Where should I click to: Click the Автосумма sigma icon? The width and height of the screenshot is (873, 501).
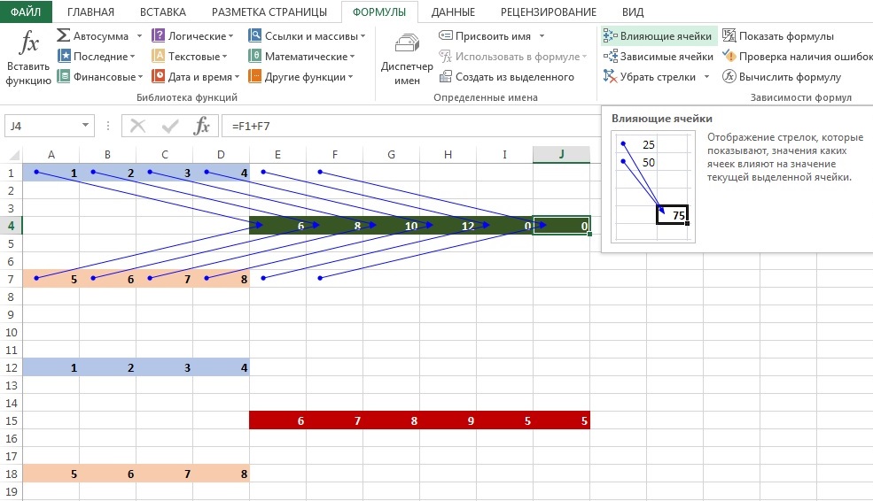point(65,36)
